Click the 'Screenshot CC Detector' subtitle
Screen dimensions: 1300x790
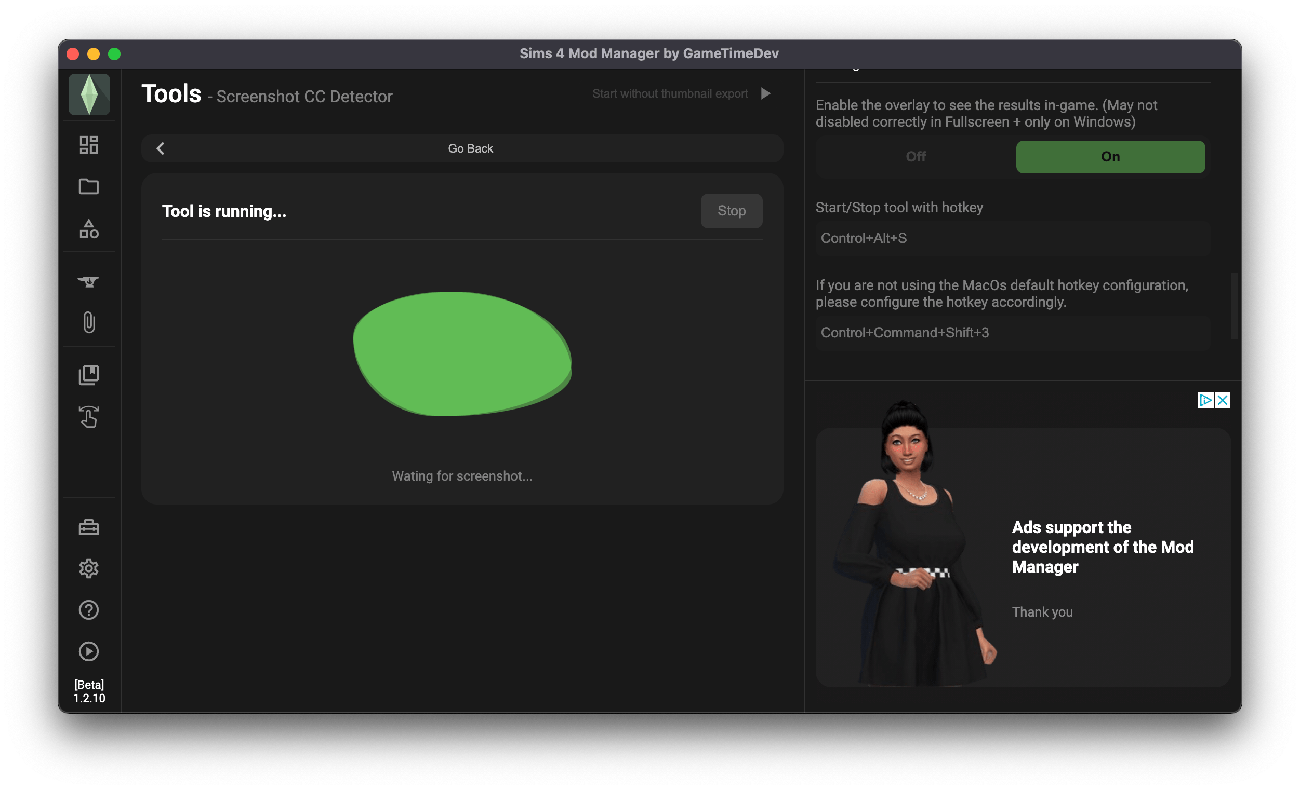coord(304,97)
